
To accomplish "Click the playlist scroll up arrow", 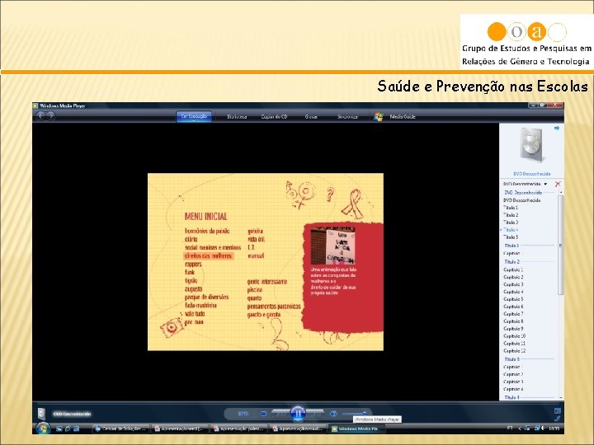I will coord(561,193).
